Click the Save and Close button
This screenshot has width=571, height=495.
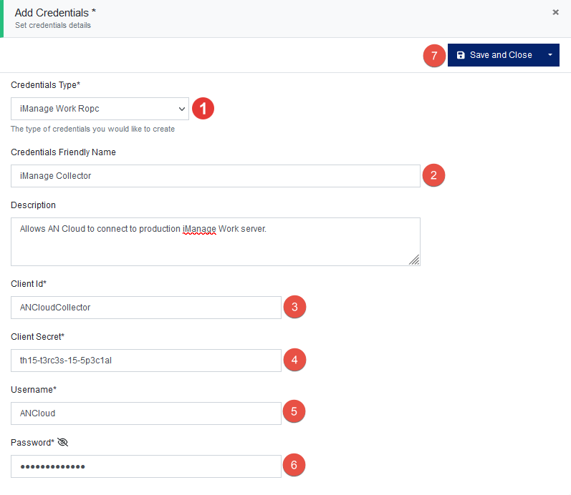tap(494, 55)
